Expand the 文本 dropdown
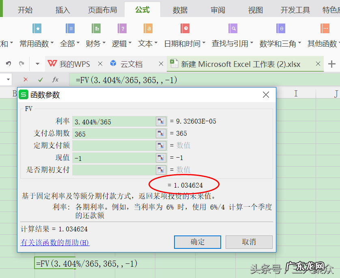Viewport: 340px width, 278px height. (x=156, y=43)
